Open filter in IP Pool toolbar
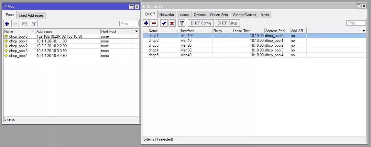371x147 pixels. coord(34,24)
